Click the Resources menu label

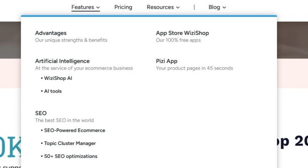click(x=160, y=7)
